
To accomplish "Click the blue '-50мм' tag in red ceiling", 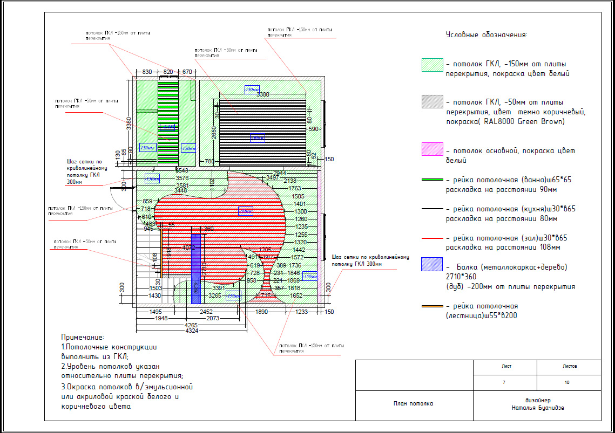I will point(246,211).
